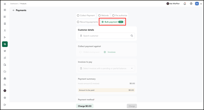Image resolution: width=204 pixels, height=110 pixels.
Task: Click the Collect payment against heading
Action: (x=90, y=46)
